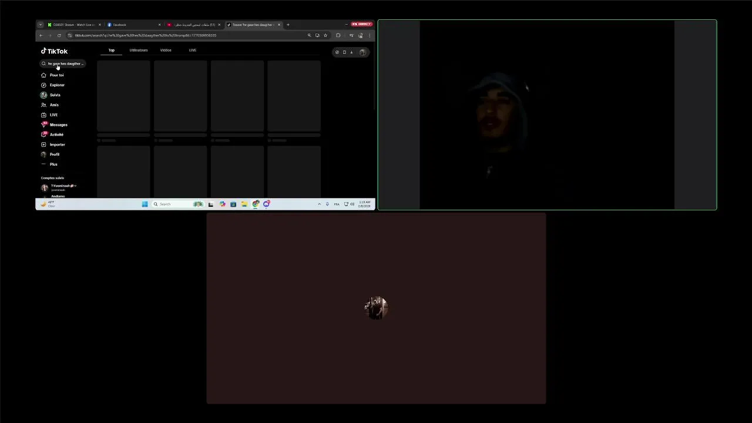Switch to LIVE search results tab

tap(193, 51)
